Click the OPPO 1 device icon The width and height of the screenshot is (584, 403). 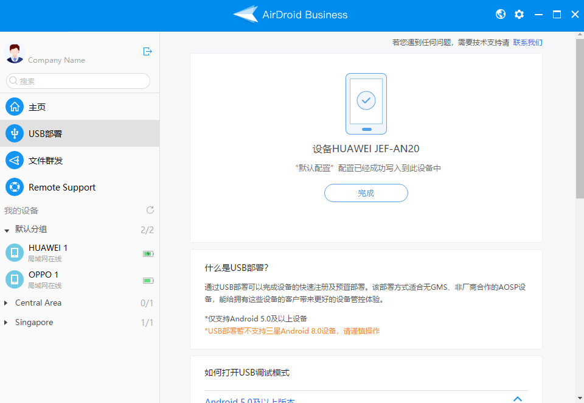tap(15, 279)
